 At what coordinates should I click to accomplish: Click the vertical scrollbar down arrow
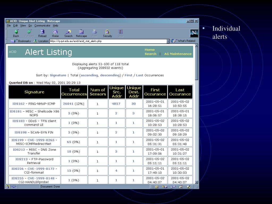(x=197, y=182)
